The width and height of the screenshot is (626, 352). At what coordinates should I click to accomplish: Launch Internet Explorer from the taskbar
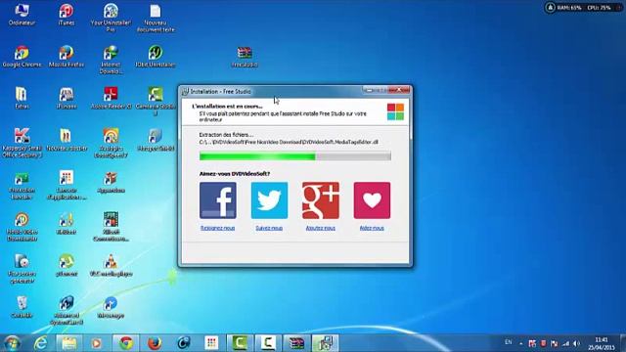pos(41,343)
